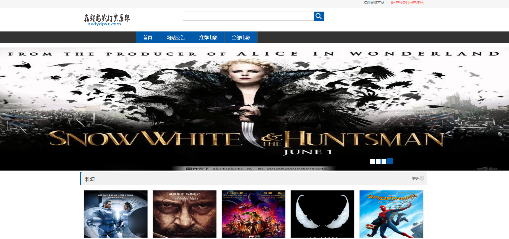Click the site logo zxdydpxt.com
The height and width of the screenshot is (239, 509).
107,20
